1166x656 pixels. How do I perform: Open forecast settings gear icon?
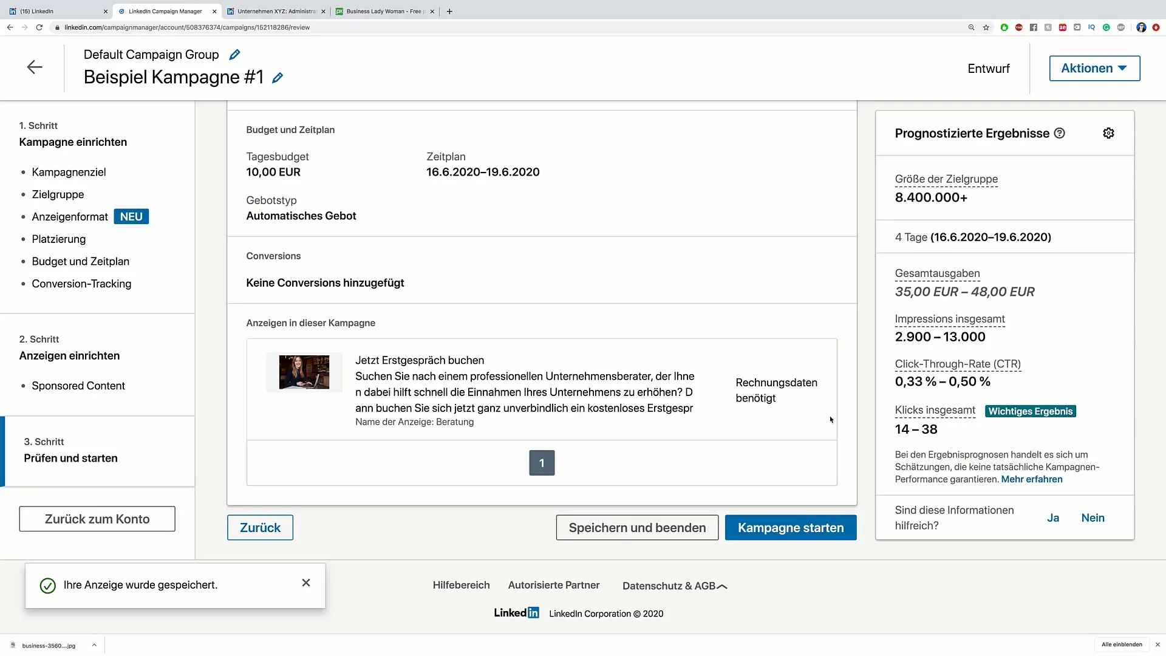[x=1108, y=133]
